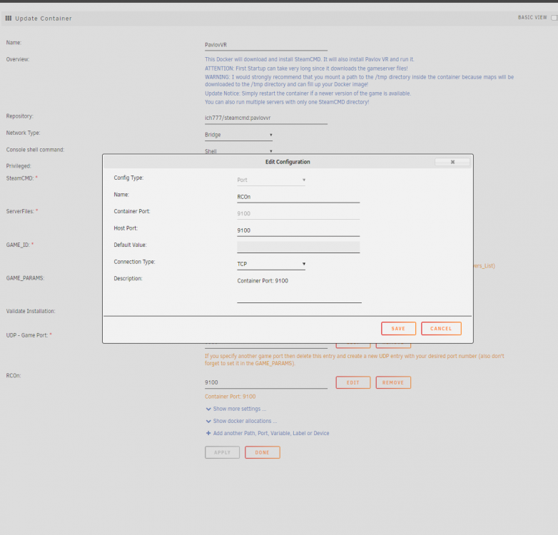Click the Default Value field
This screenshot has width=558, height=535.
click(x=298, y=247)
